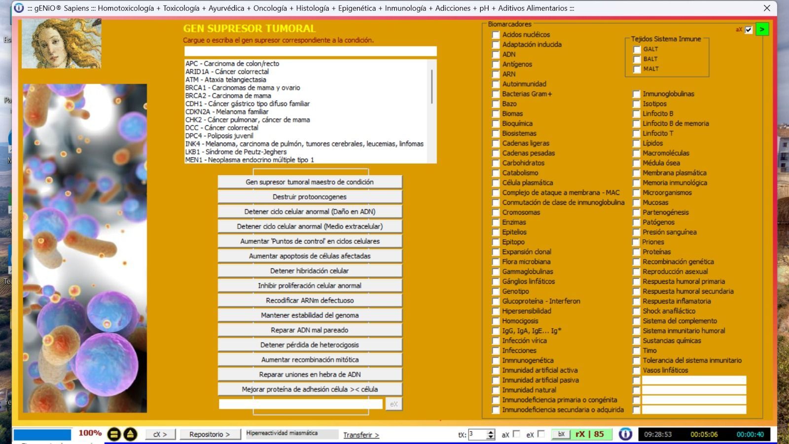789x444 pixels.
Task: Check the Inmunidad natural checkbox
Action: point(496,390)
